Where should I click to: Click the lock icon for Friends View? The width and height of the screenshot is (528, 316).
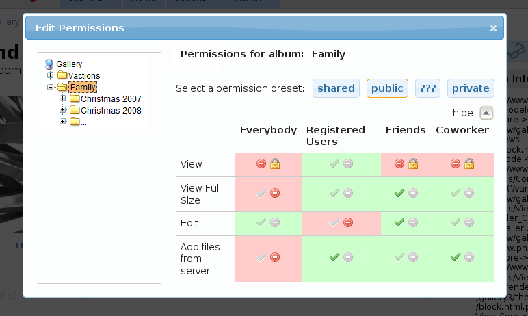[413, 164]
